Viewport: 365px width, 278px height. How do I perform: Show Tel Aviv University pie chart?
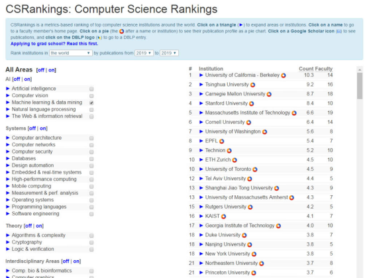250,179
